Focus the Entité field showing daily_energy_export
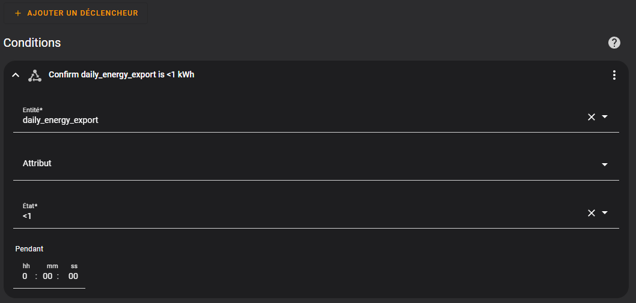Screen dimensions: 636x303 (316, 117)
